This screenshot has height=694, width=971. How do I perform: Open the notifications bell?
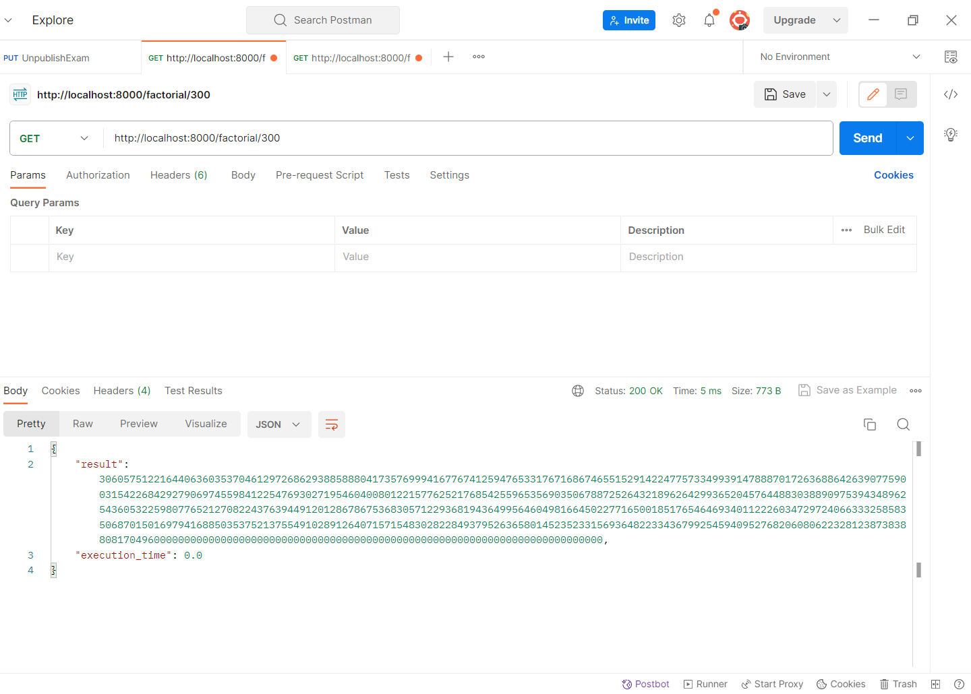pos(709,20)
